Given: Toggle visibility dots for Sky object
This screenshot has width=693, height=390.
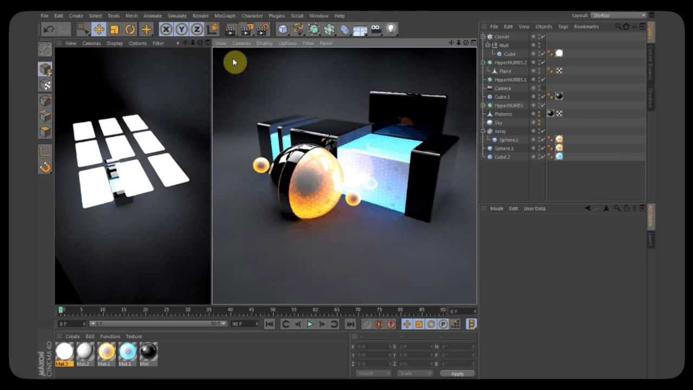Looking at the screenshot, I should coord(539,122).
